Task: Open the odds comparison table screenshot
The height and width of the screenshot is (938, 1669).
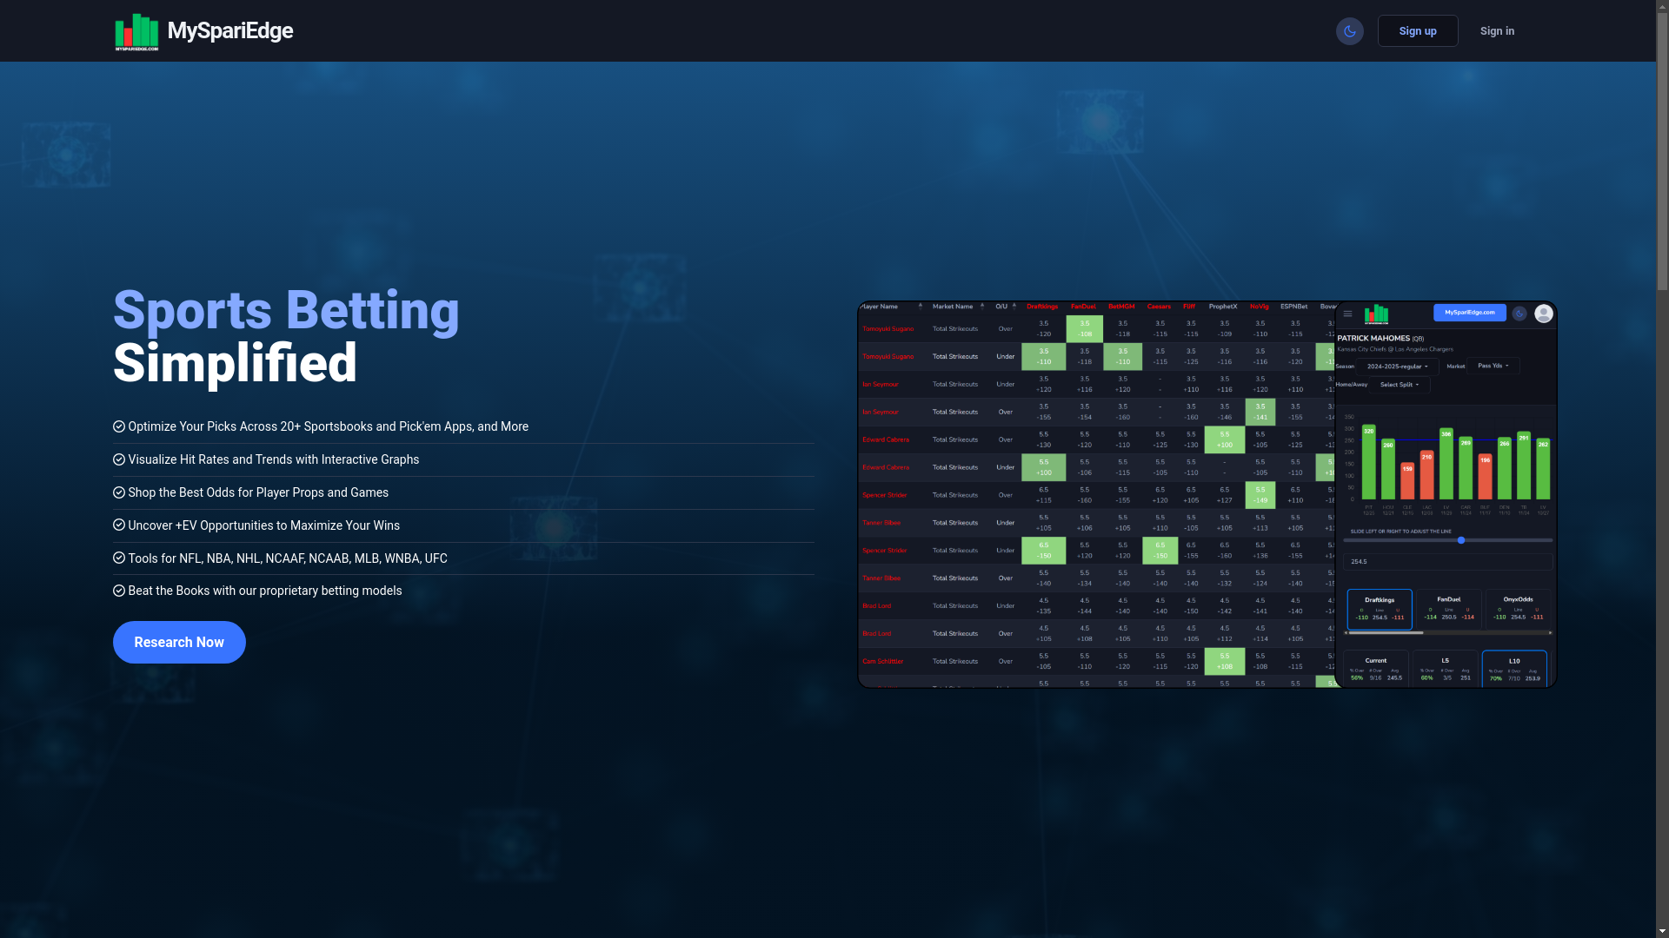Action: (1096, 494)
